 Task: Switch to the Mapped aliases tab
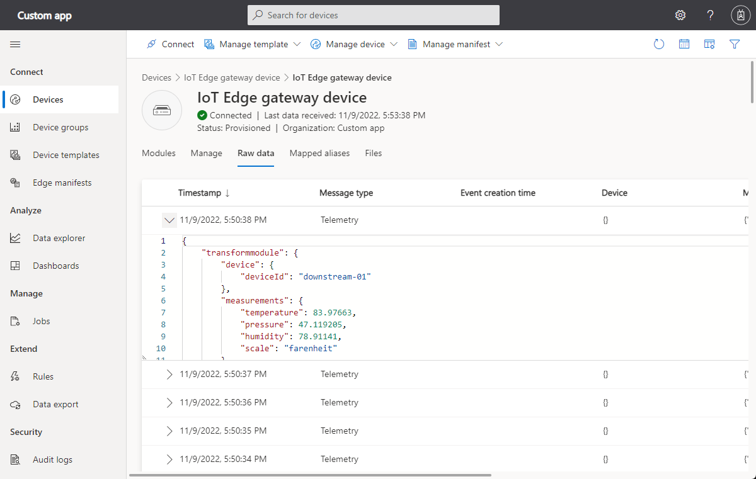(x=319, y=153)
